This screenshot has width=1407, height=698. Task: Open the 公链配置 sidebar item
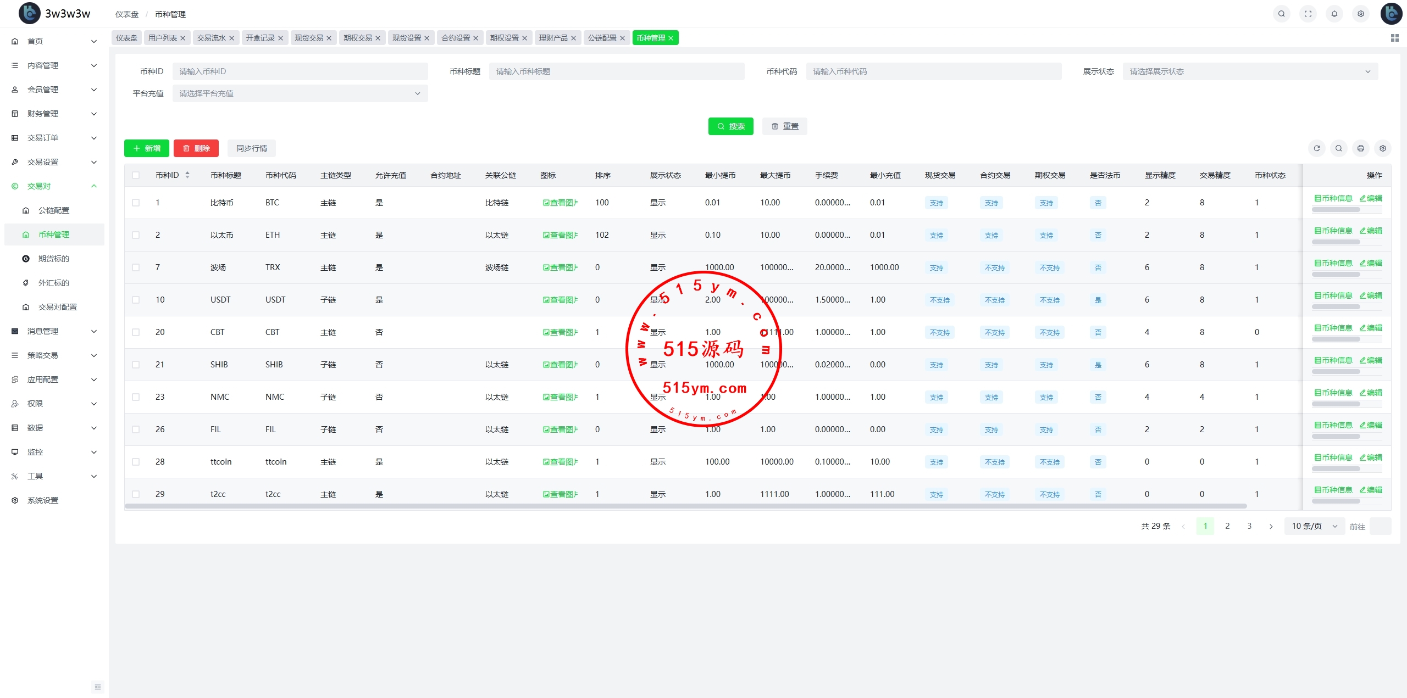[x=54, y=210]
